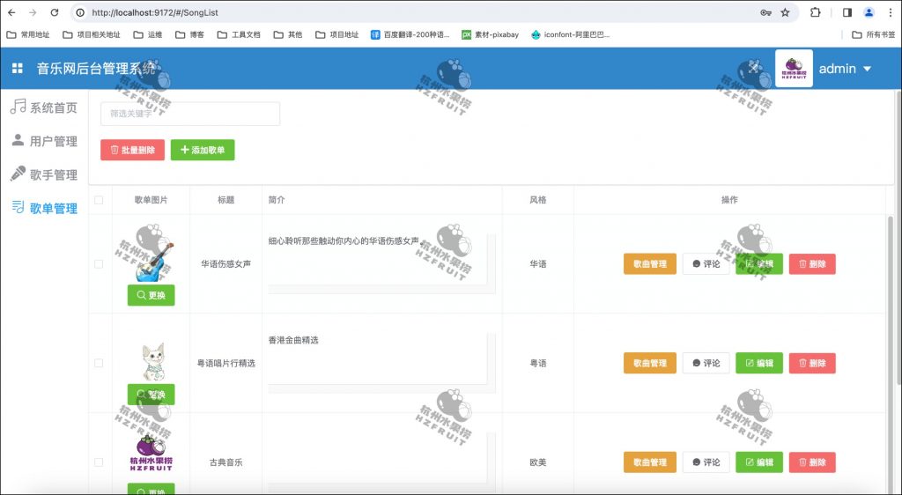Viewport: 902px width, 495px height.
Task: Click the cat cover image of 粤语唱片行精选
Action: [153, 362]
